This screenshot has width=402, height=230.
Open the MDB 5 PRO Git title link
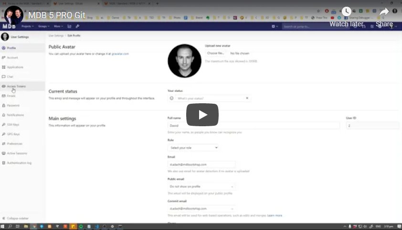click(x=57, y=15)
